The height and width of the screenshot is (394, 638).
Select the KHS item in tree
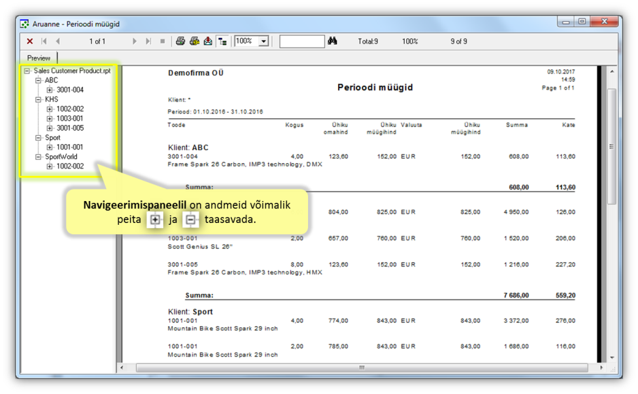point(52,99)
